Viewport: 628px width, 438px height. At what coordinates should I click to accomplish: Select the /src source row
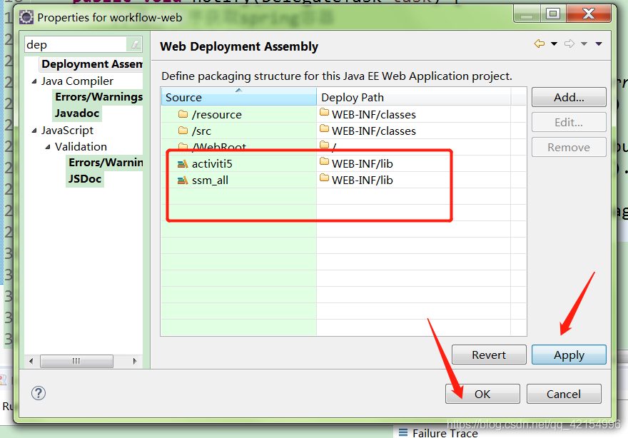[344, 131]
